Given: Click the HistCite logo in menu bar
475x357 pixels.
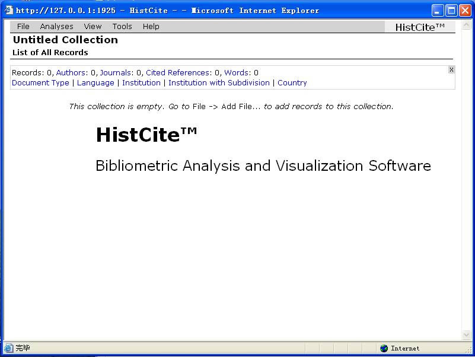Looking at the screenshot, I should click(x=420, y=27).
